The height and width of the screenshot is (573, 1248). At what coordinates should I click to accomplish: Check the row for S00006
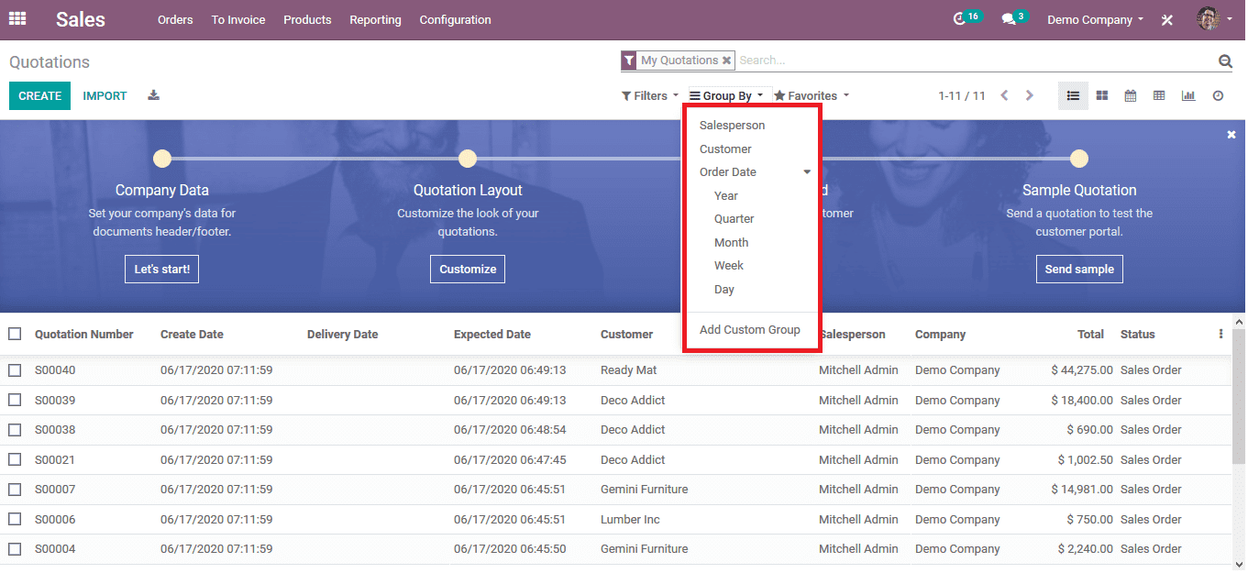pos(15,519)
